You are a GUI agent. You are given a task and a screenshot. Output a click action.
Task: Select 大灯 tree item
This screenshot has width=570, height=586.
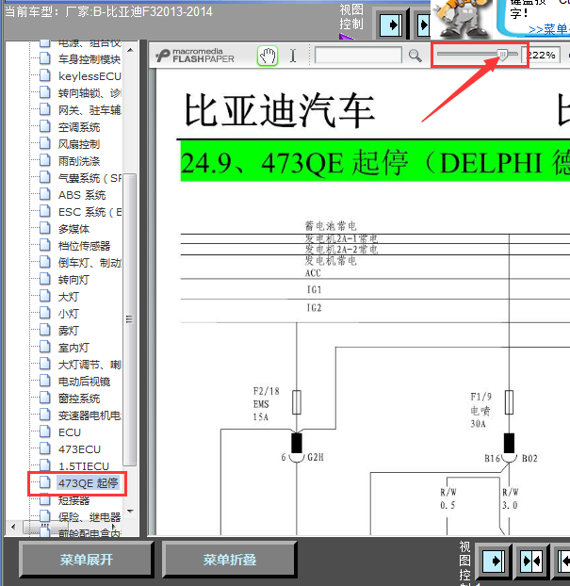pos(69,297)
